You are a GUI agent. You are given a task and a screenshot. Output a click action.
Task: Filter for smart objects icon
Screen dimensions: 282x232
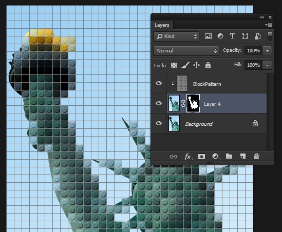[x=257, y=36]
